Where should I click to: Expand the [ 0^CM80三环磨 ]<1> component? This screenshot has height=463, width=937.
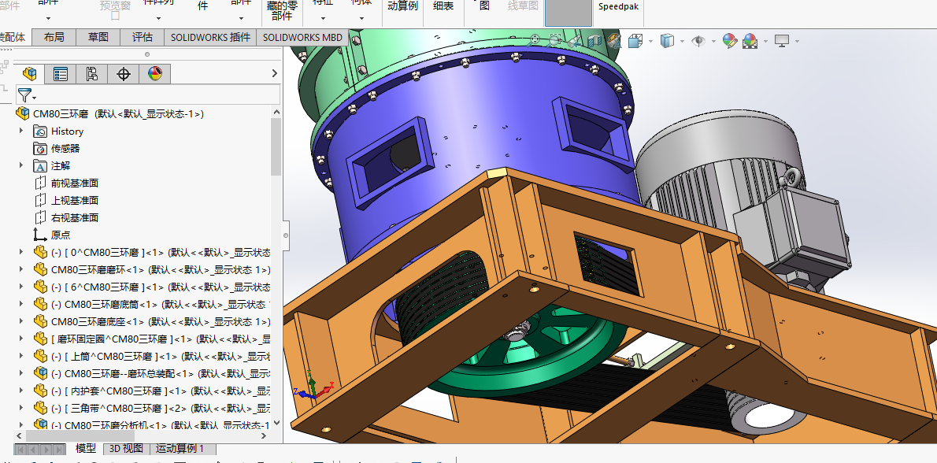tap(21, 252)
